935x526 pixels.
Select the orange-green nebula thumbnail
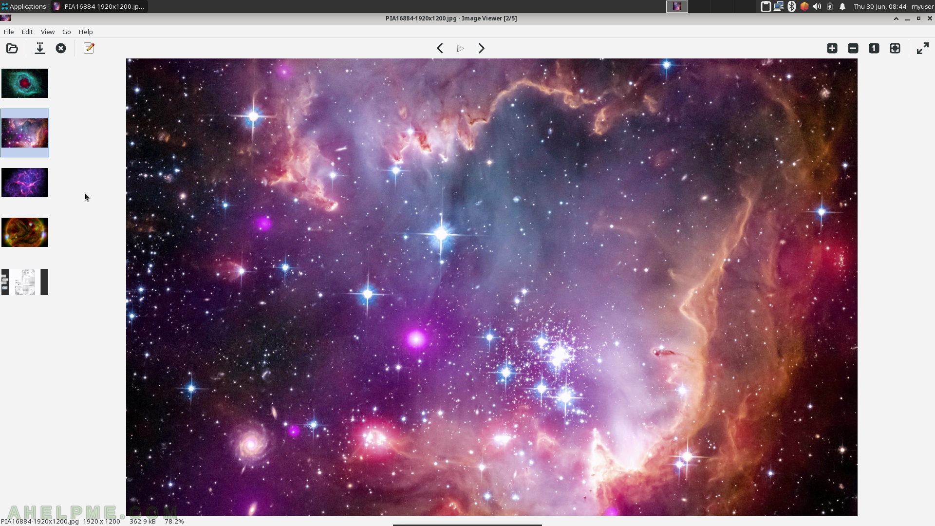point(25,232)
